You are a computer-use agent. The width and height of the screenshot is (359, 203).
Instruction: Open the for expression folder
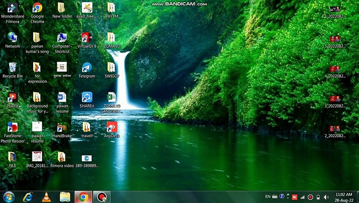pos(37,73)
